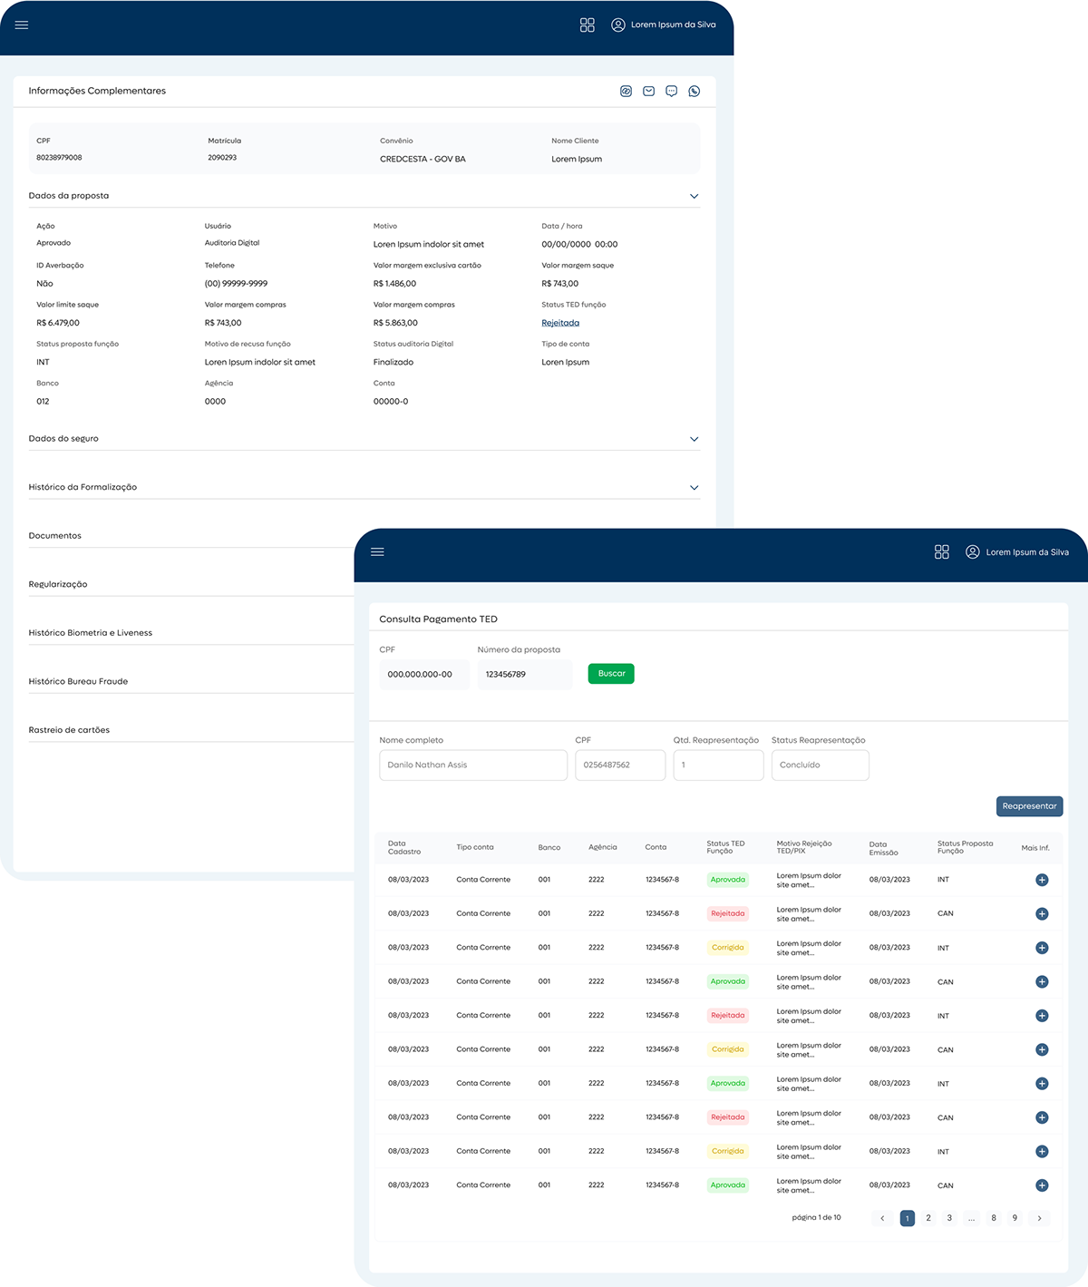Click the WhatsApp phone icon

[695, 91]
